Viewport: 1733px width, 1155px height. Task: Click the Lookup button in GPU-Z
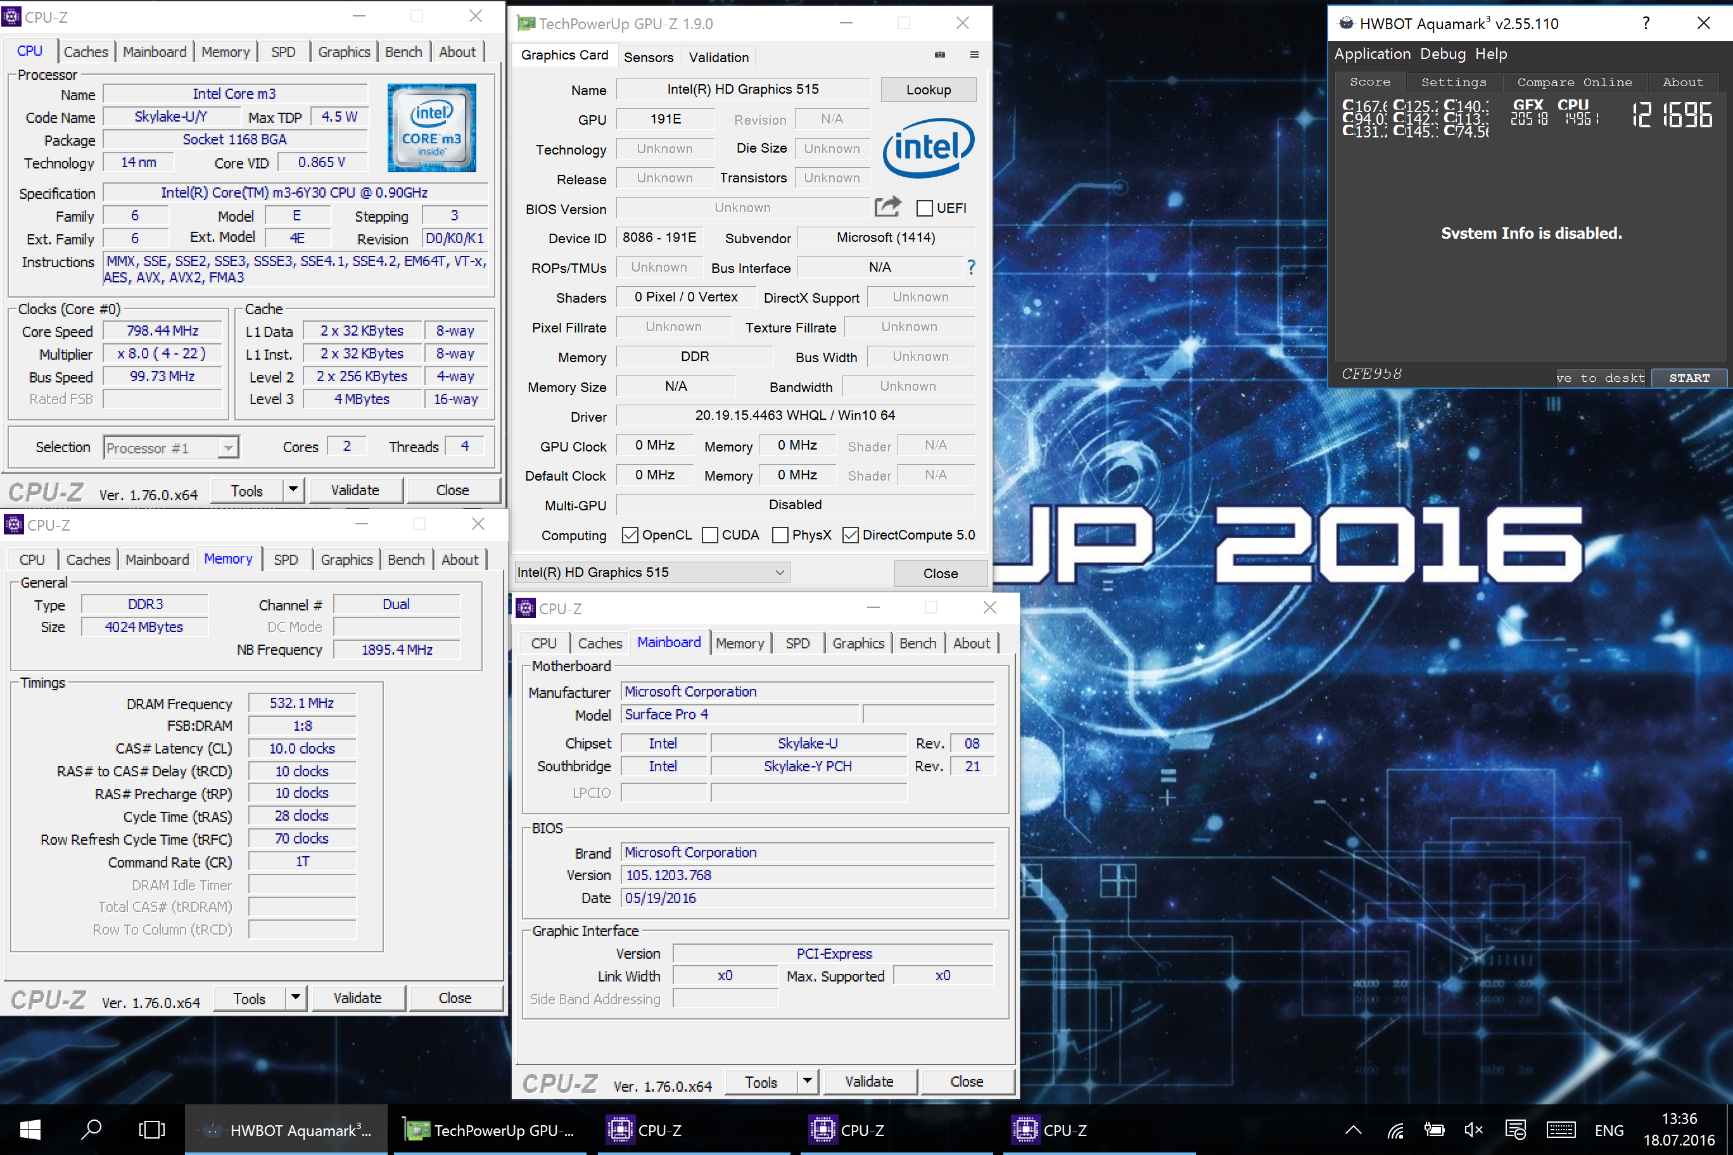[x=929, y=89]
